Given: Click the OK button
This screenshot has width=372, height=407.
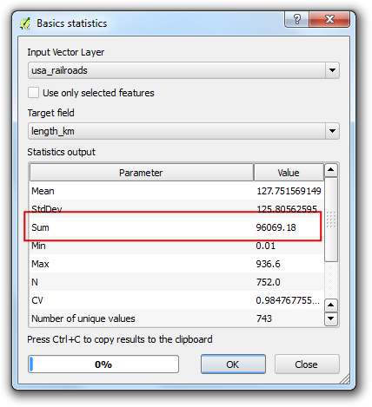Looking at the screenshot, I should pyautogui.click(x=233, y=364).
